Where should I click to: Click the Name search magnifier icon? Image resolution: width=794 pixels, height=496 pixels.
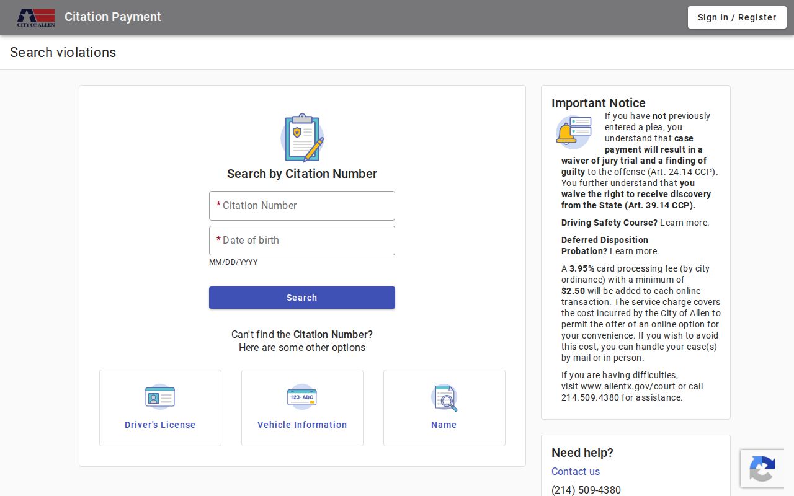444,397
